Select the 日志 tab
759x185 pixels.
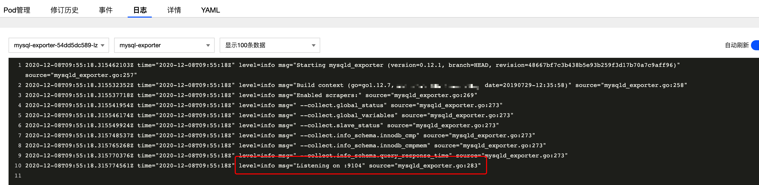tap(140, 10)
